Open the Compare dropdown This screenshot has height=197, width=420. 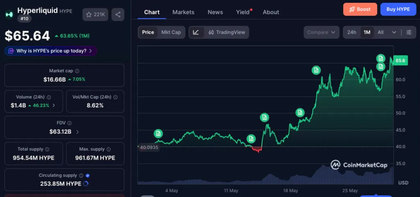pos(322,32)
